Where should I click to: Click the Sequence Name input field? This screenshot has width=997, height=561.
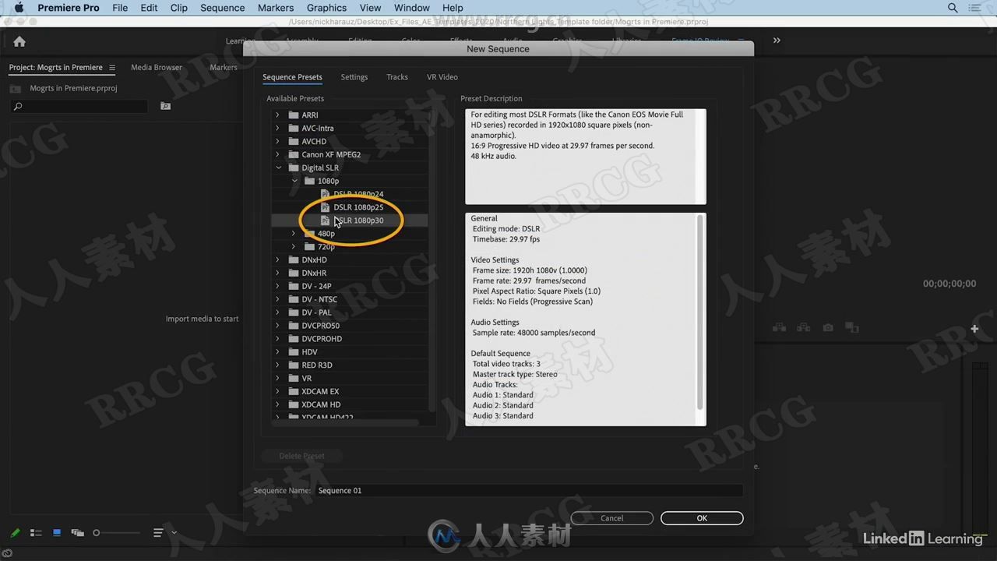[x=529, y=490]
